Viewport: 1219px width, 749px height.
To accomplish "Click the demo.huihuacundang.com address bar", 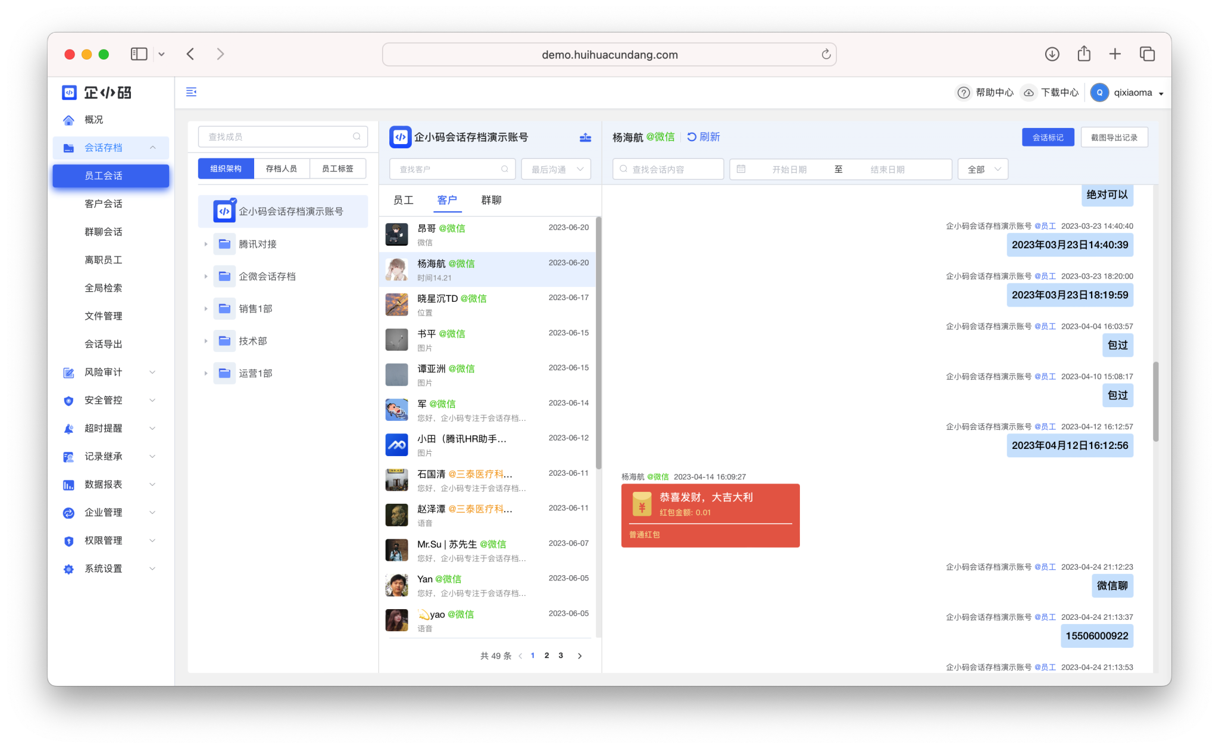I will 609,54.
